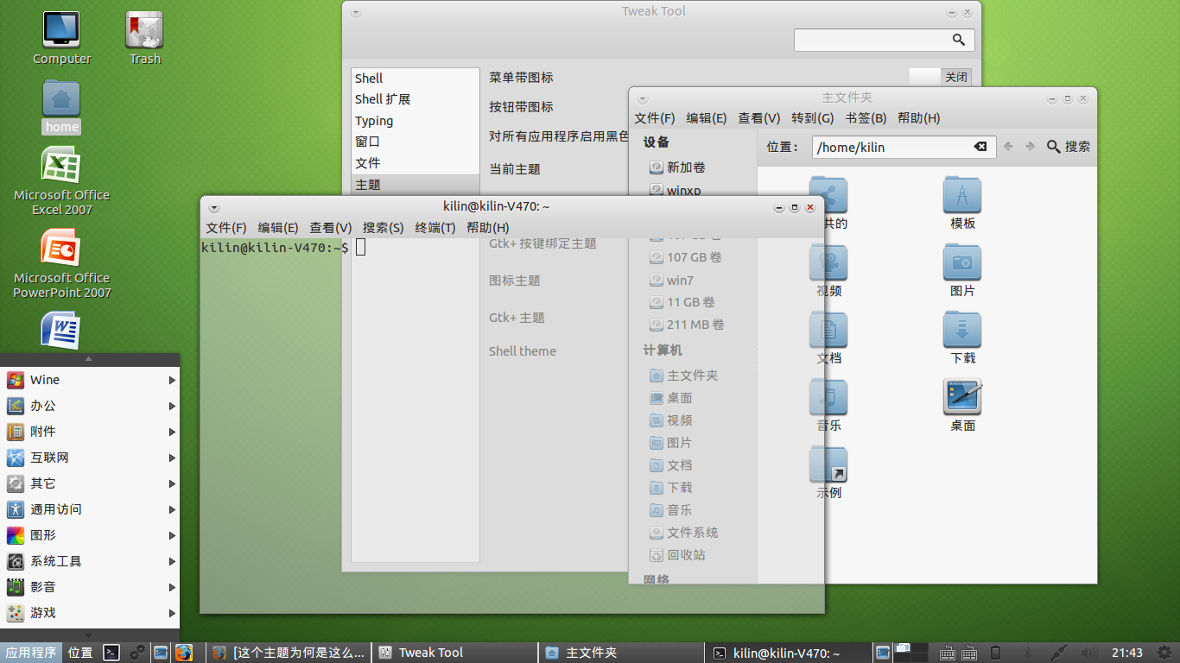Open the terminal's 搜索(S) menu
The width and height of the screenshot is (1180, 663).
384,228
